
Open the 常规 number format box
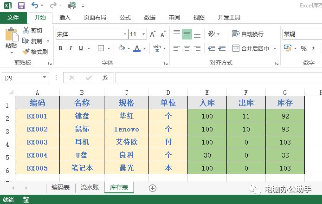tap(302, 34)
